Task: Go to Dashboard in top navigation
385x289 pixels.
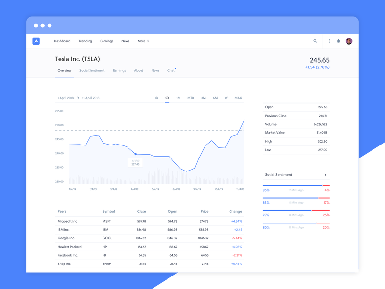Action: [62, 41]
